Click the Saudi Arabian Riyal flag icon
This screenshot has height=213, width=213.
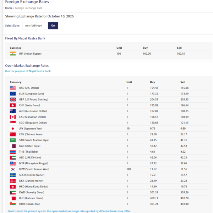(x=13, y=140)
